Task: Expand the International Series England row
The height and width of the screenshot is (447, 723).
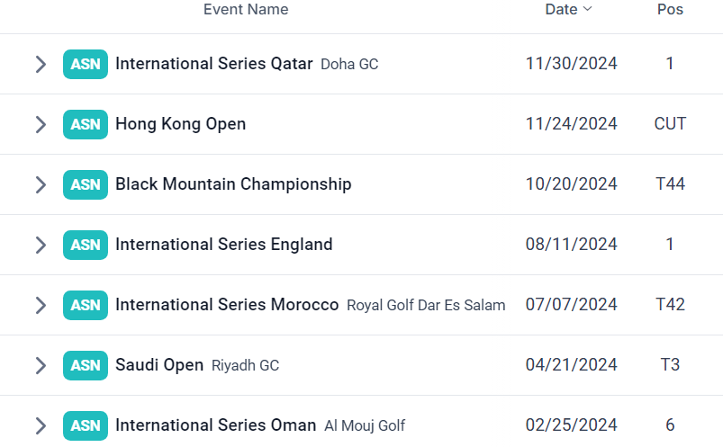Action: click(41, 246)
